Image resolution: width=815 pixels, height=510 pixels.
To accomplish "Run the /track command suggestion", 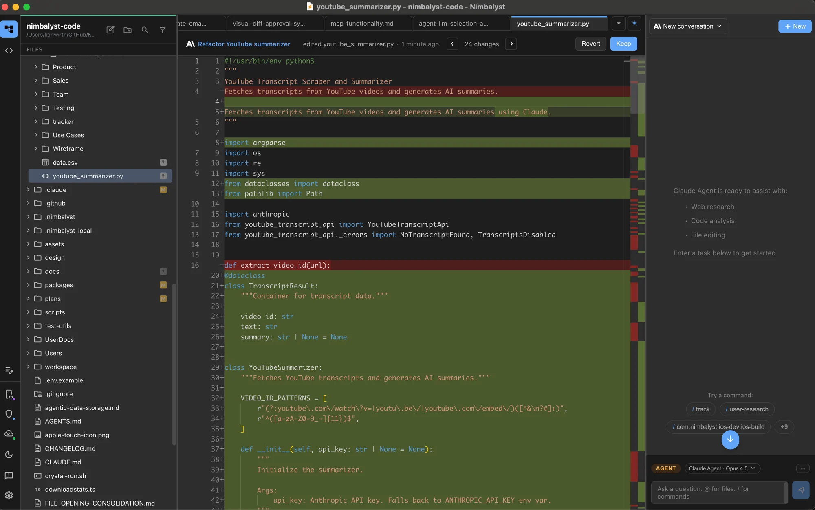I will 700,409.
